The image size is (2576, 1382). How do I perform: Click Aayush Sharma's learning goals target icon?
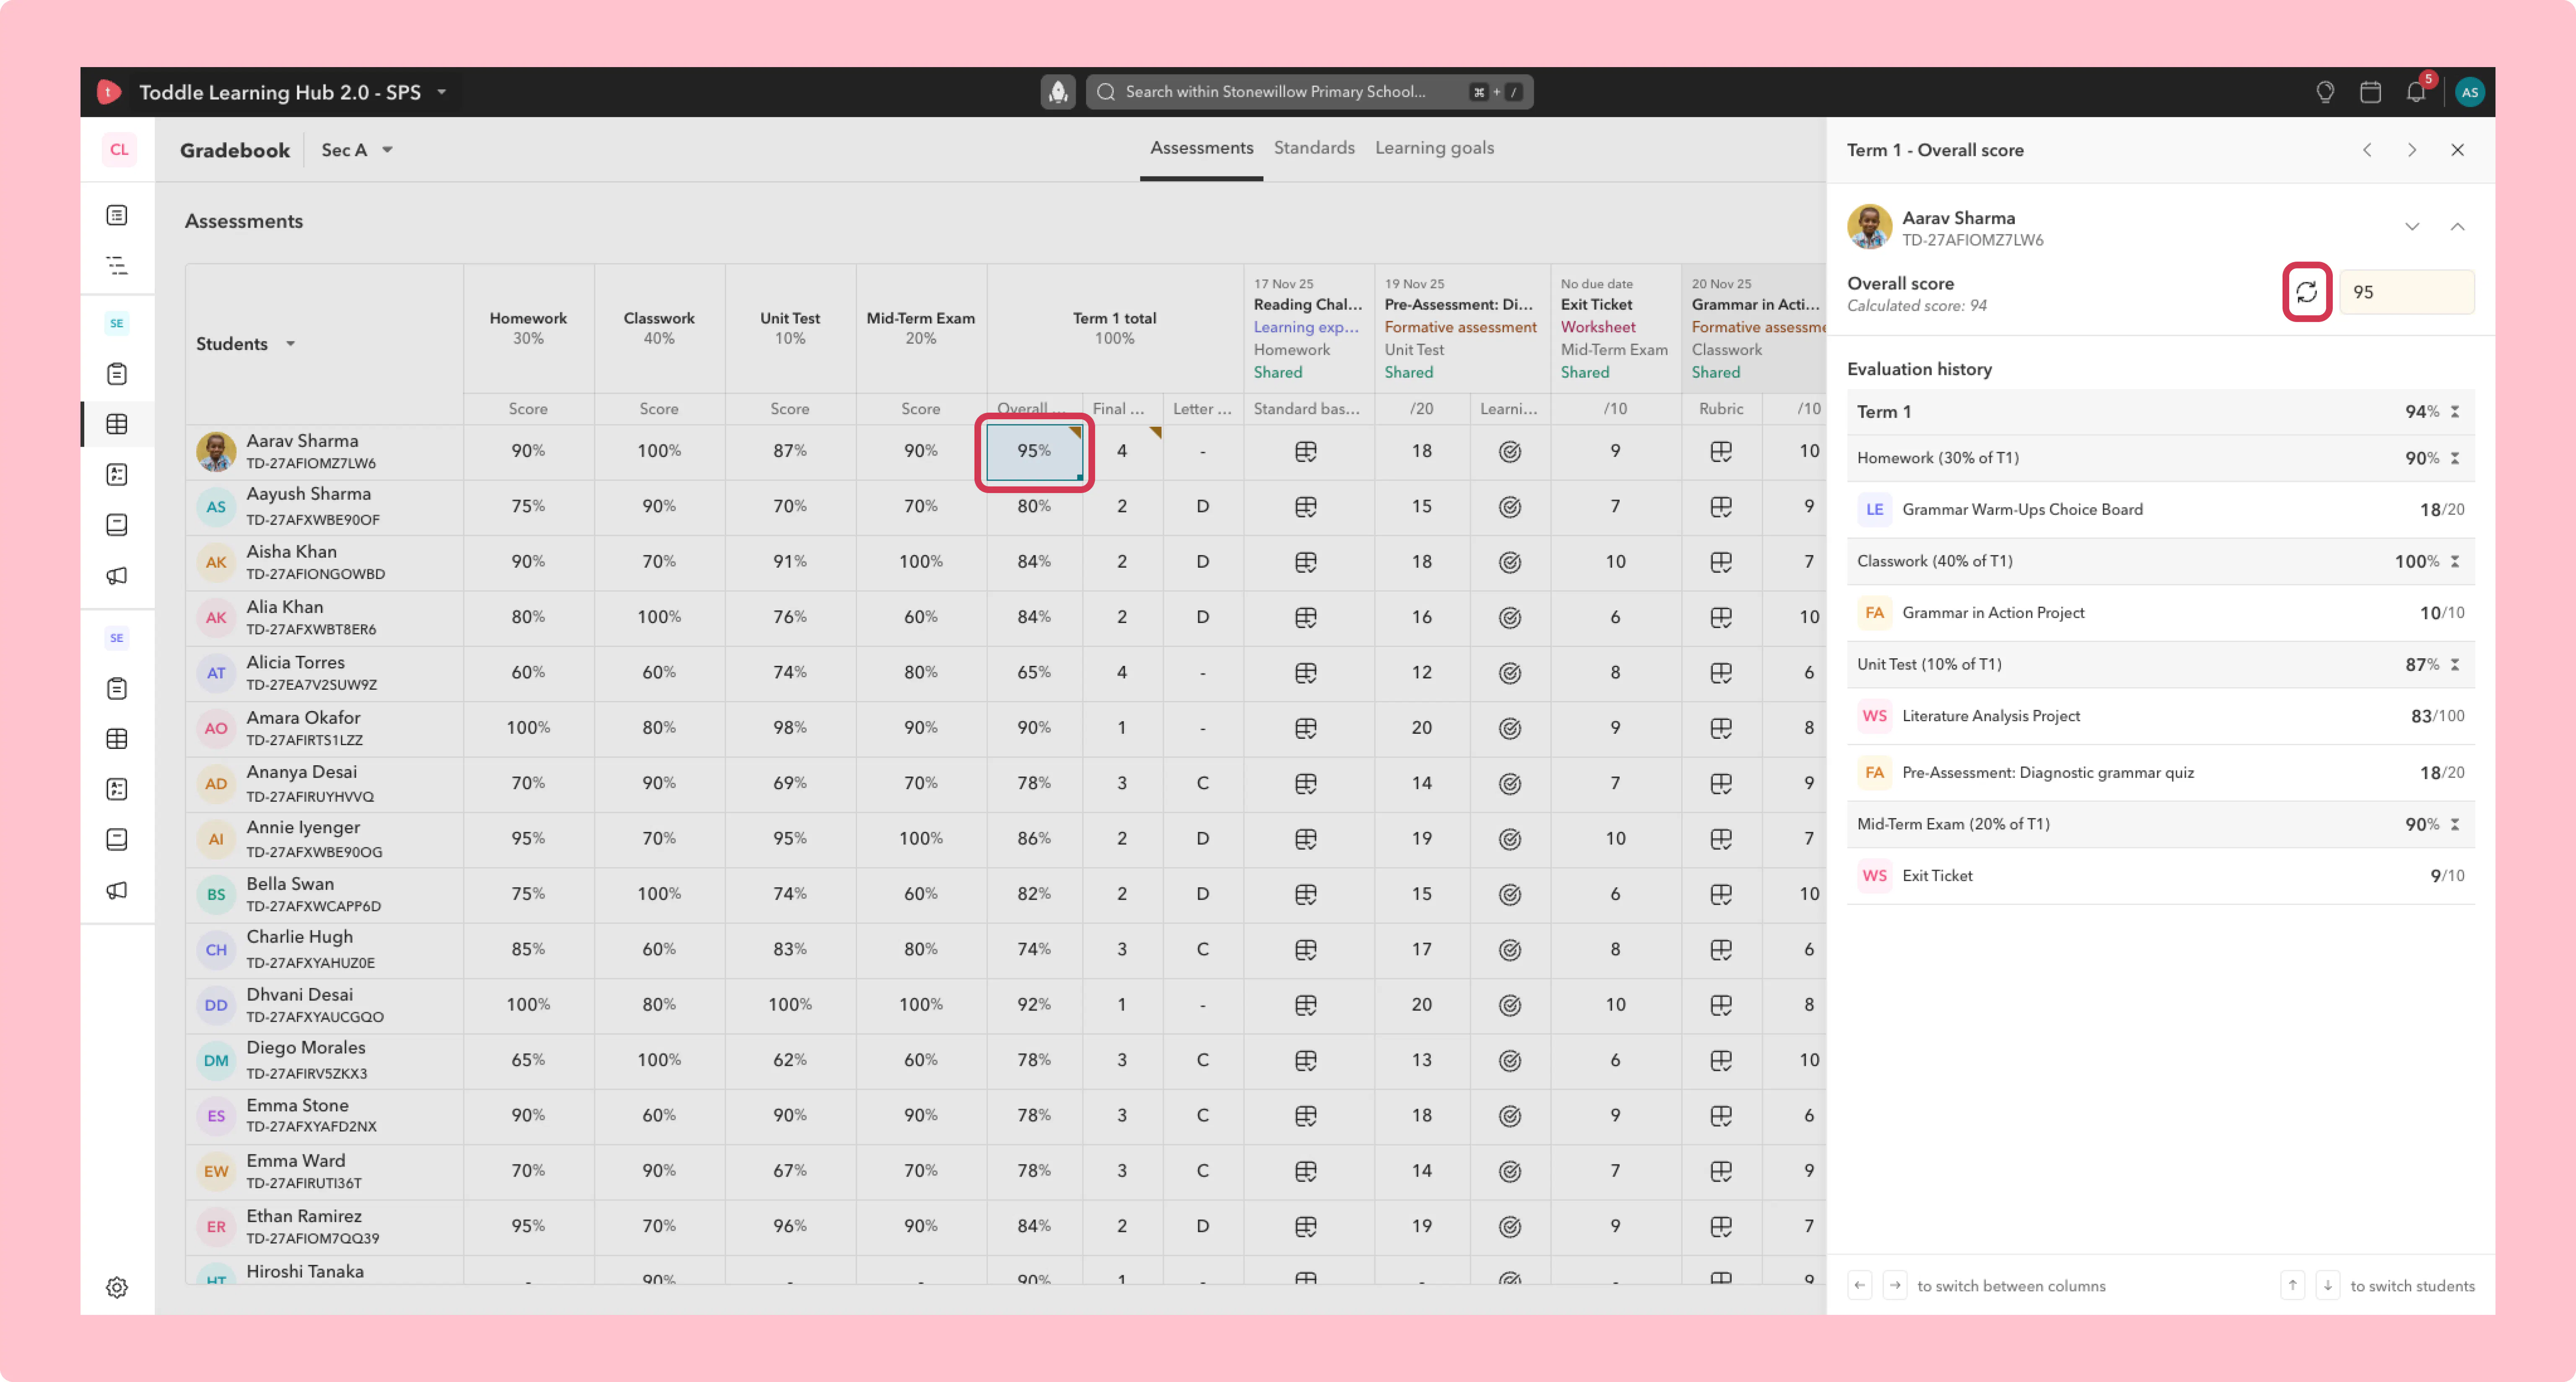(x=1509, y=507)
